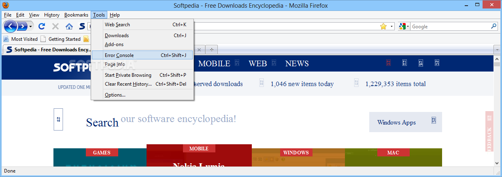
Task: Click the search magnifier icon
Action: (494, 26)
